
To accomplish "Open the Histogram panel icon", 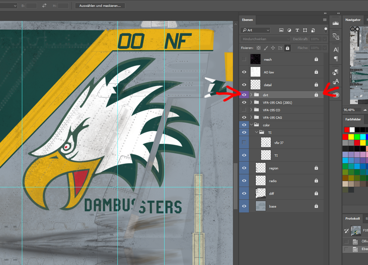I will 336,23.
